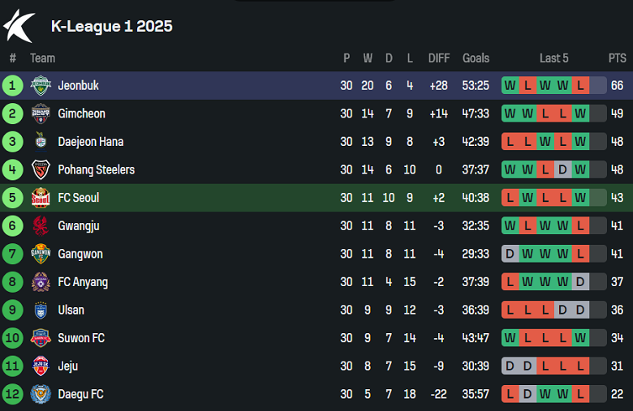
Task: Click Ulsan's first Last 5 loss badge
Action: [510, 310]
